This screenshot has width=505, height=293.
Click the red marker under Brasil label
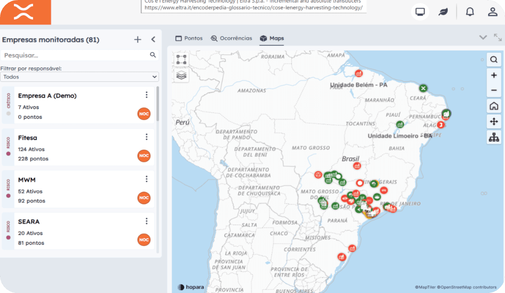point(357,166)
